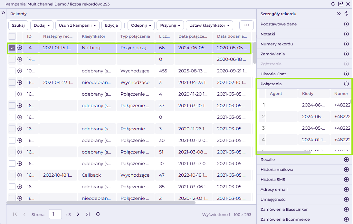353x224 pixels.
Task: Expand the Recalle section
Action: pos(347,159)
